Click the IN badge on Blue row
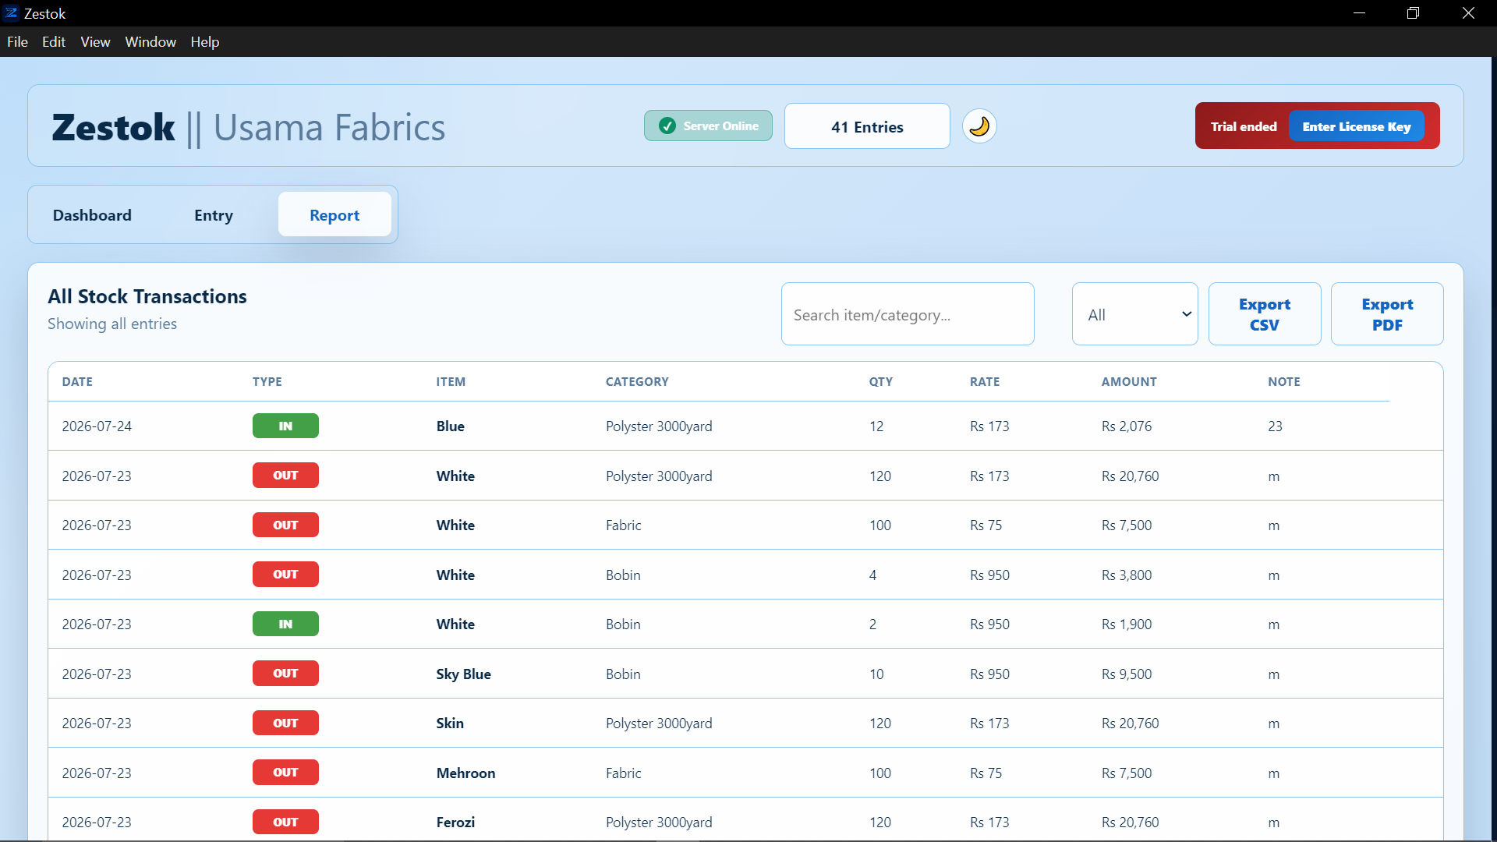The height and width of the screenshot is (842, 1497). [285, 426]
